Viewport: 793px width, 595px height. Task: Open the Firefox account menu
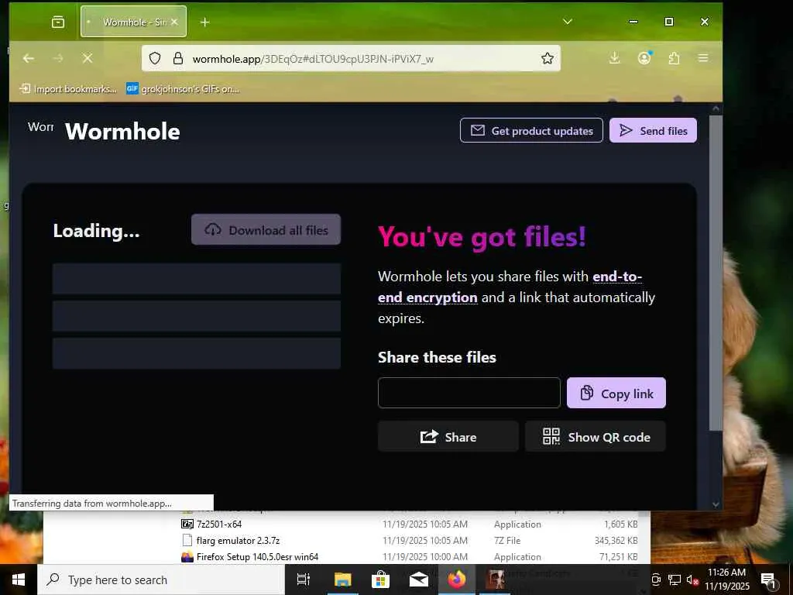[644, 58]
